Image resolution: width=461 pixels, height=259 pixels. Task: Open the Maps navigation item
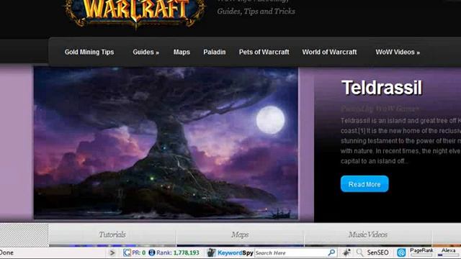[182, 52]
